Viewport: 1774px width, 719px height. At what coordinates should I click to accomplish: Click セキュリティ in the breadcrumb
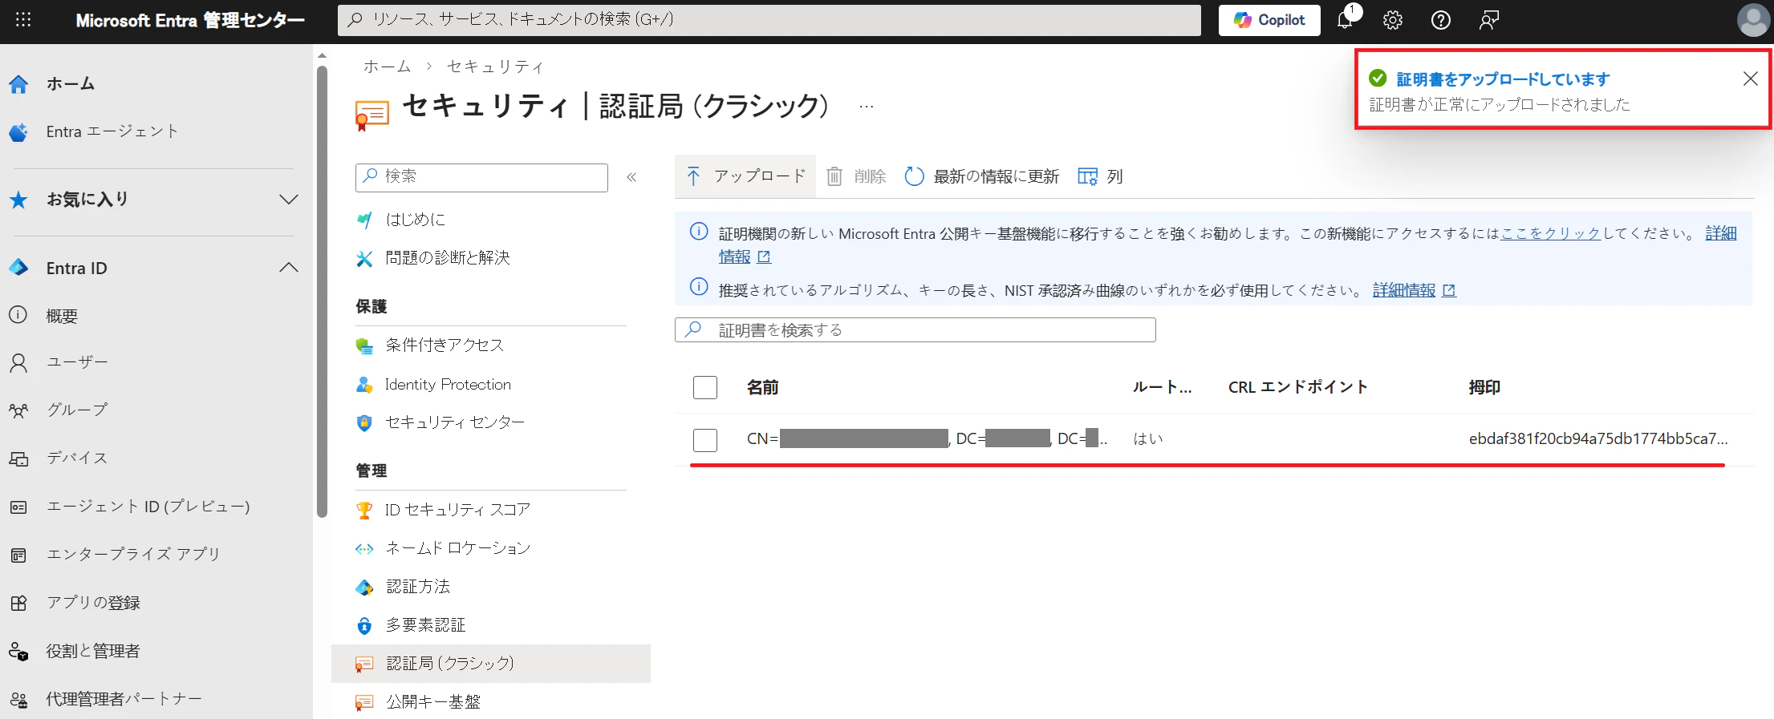click(x=495, y=67)
